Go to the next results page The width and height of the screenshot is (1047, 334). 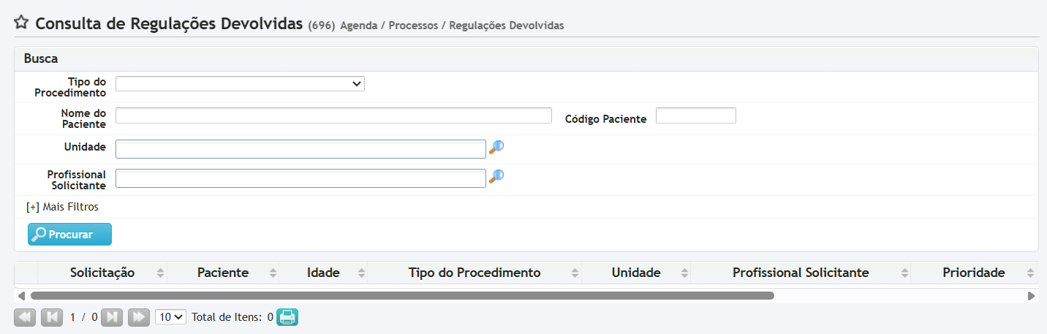tap(112, 317)
